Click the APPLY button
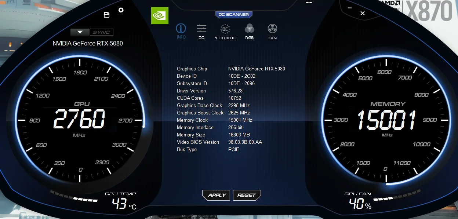This screenshot has width=458, height=219. point(217,195)
